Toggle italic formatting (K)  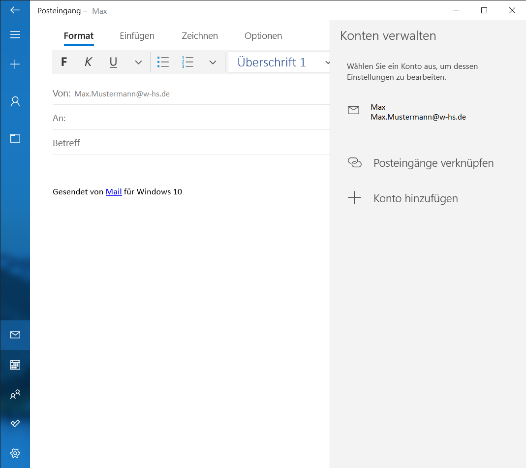(88, 62)
